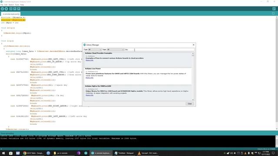278x156 pixels.
Task: Click the console output scrollbar
Action: coord(277,142)
